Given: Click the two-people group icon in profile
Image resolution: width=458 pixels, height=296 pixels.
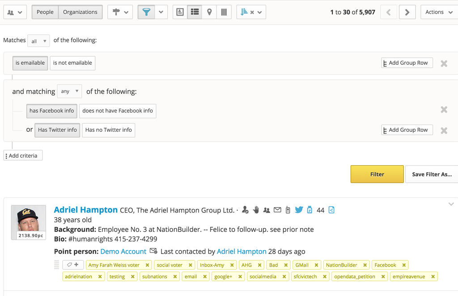Looking at the screenshot, I should click(x=267, y=210).
